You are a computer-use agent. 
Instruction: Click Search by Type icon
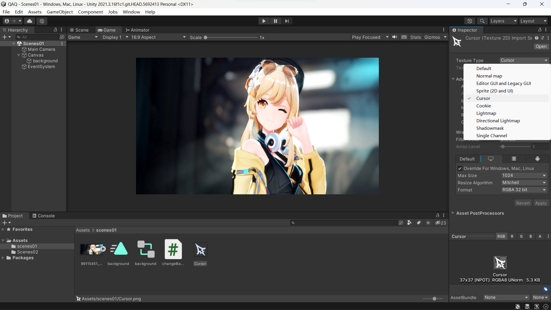410,223
